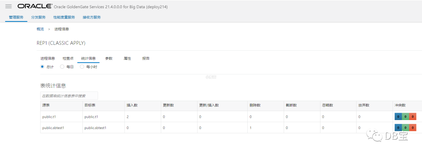Open the 参数 sub-tab
Viewport: 422px width, 154px height.
click(x=109, y=58)
